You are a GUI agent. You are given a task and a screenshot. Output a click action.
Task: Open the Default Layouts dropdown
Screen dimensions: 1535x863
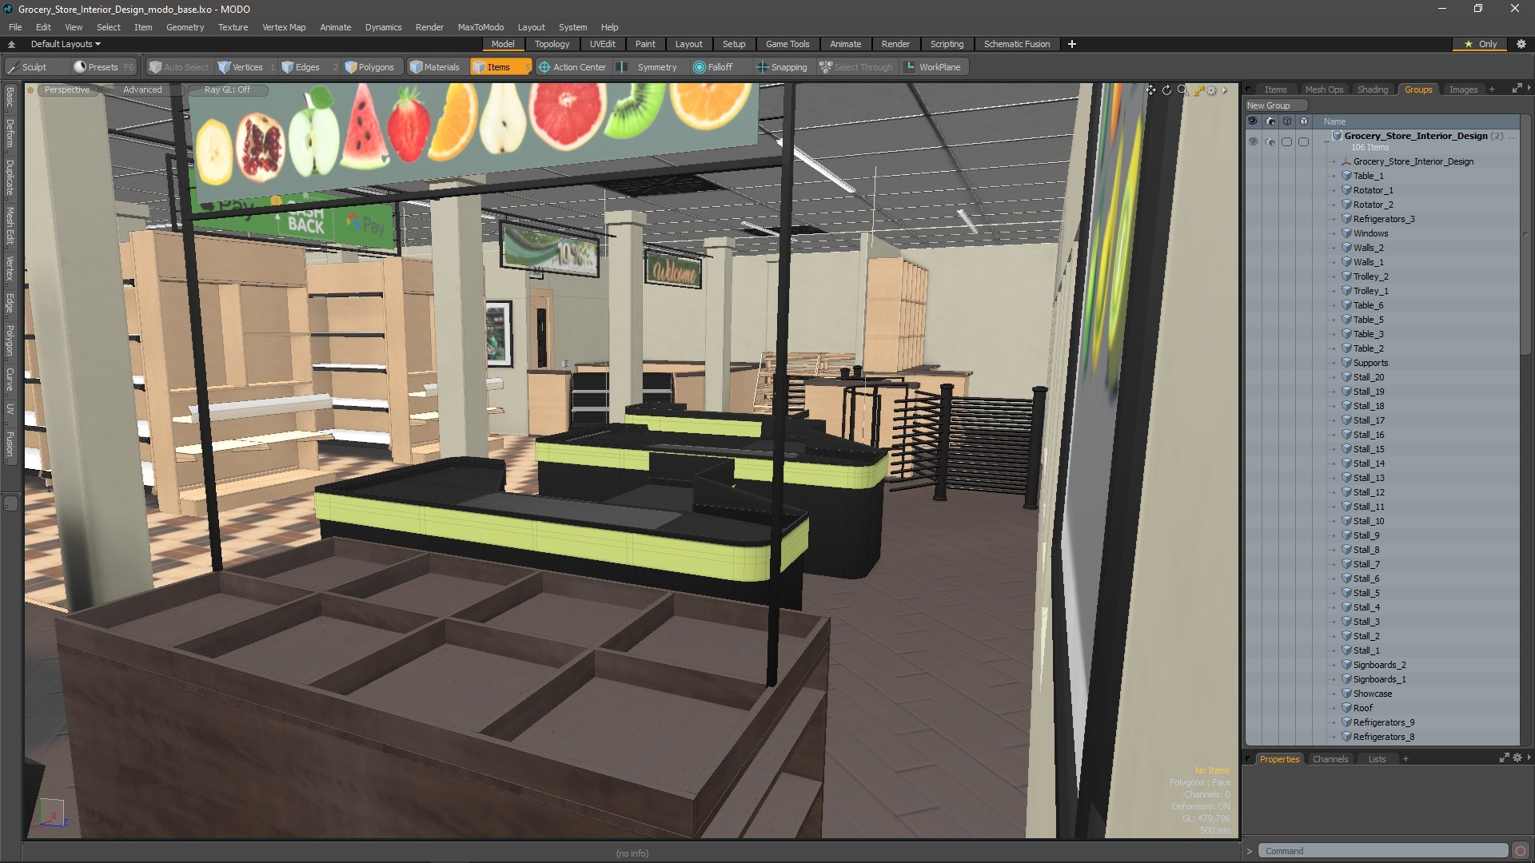66,44
